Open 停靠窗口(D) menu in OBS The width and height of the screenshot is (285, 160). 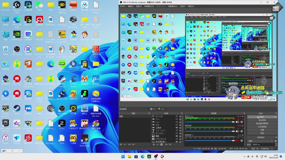coord(149,6)
